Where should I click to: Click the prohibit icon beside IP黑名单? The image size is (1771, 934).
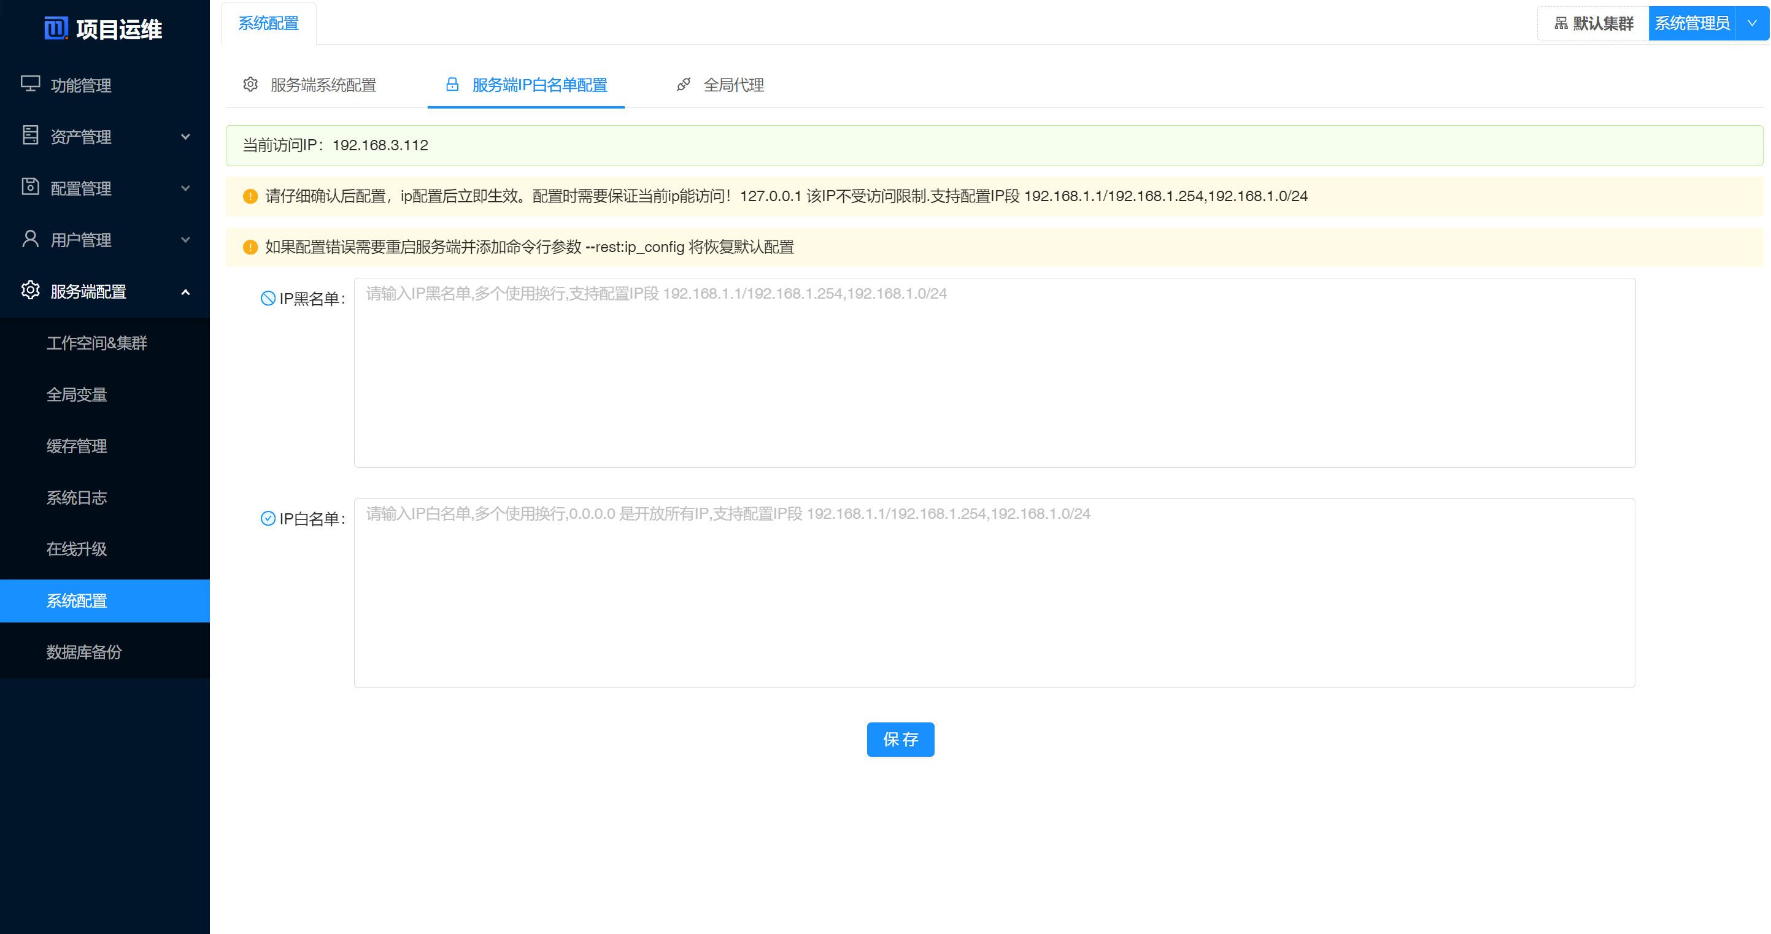(268, 298)
